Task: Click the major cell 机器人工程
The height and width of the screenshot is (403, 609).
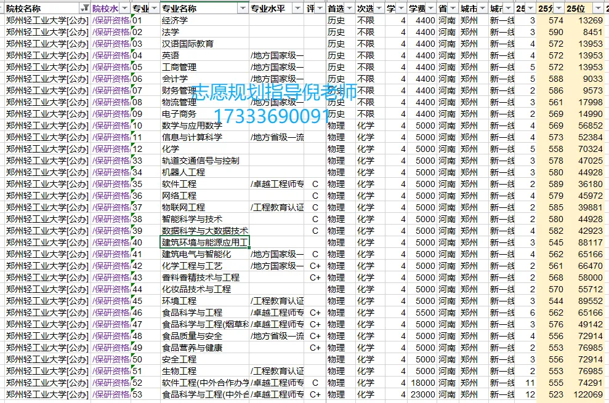Action: 204,172
